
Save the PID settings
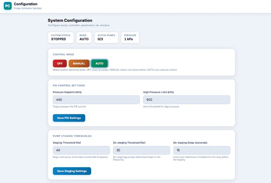(69, 118)
